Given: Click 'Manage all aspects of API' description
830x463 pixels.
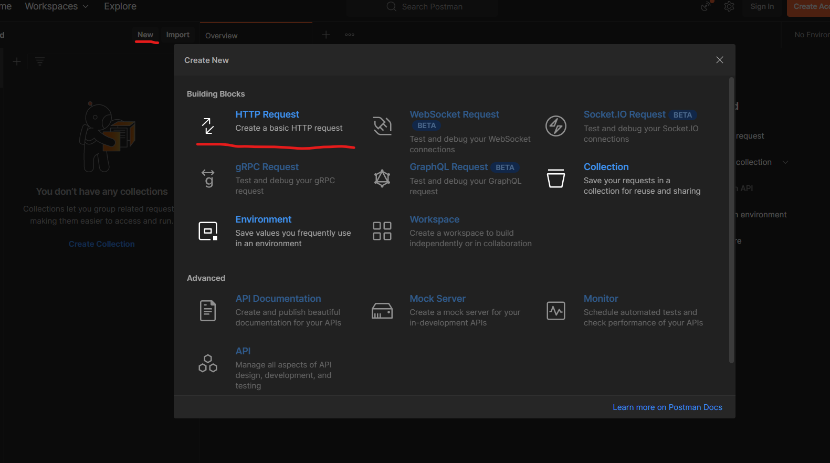Looking at the screenshot, I should coord(283,375).
